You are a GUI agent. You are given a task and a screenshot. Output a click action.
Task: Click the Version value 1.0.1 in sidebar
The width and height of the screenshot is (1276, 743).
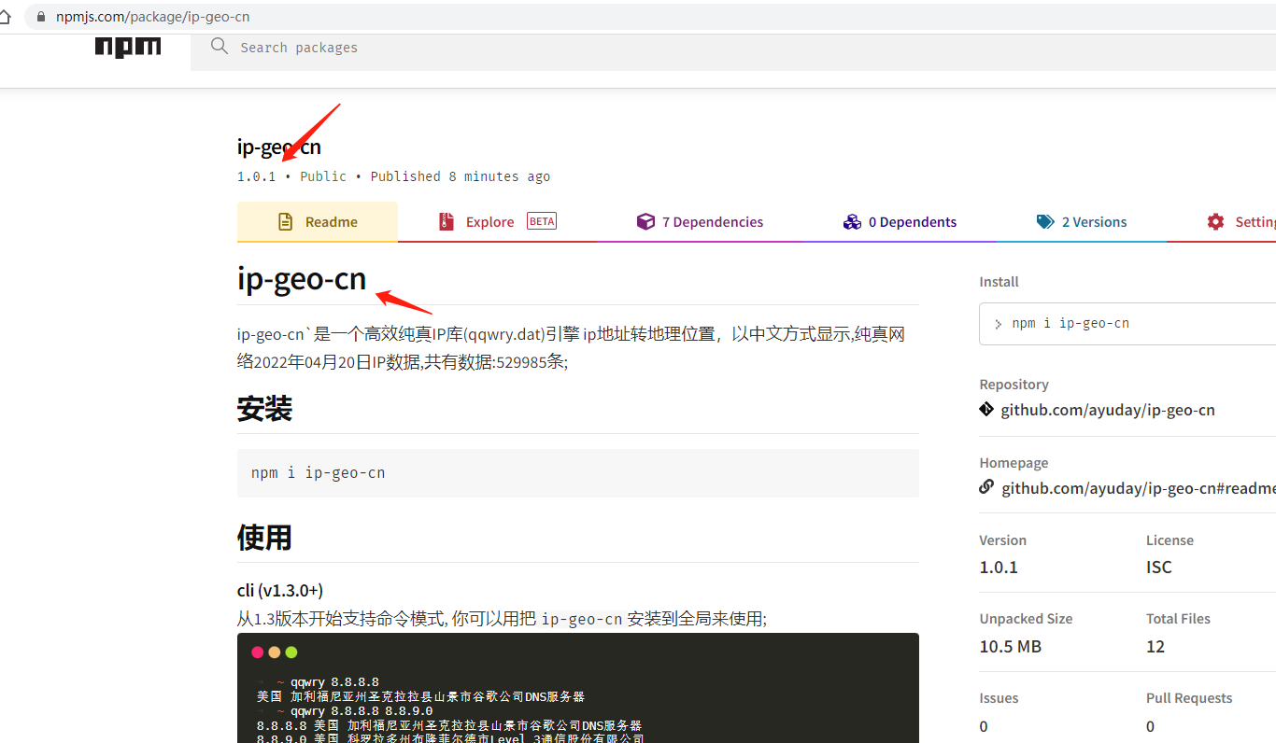pyautogui.click(x=999, y=567)
